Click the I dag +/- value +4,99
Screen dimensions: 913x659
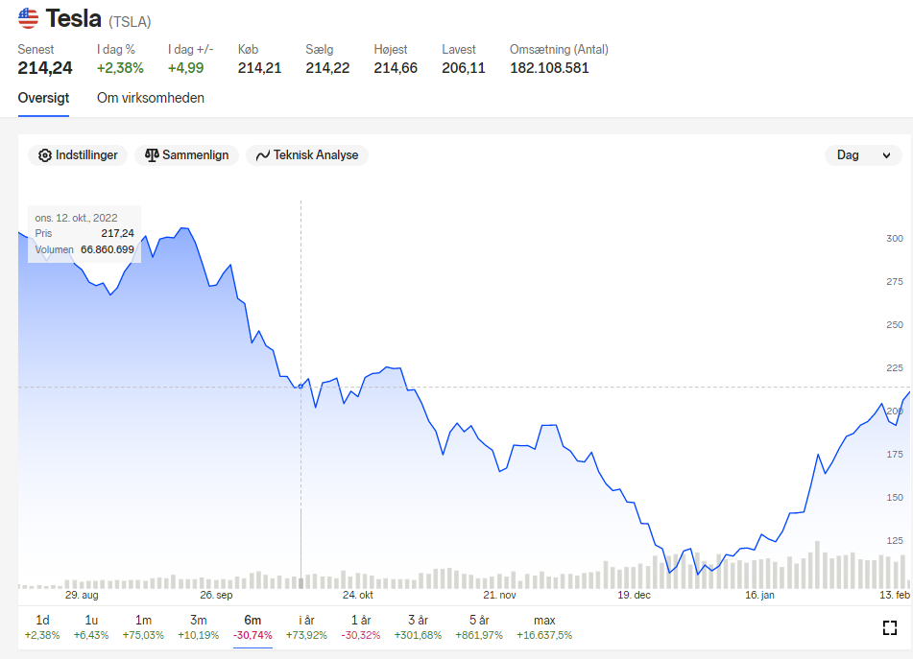pyautogui.click(x=185, y=68)
